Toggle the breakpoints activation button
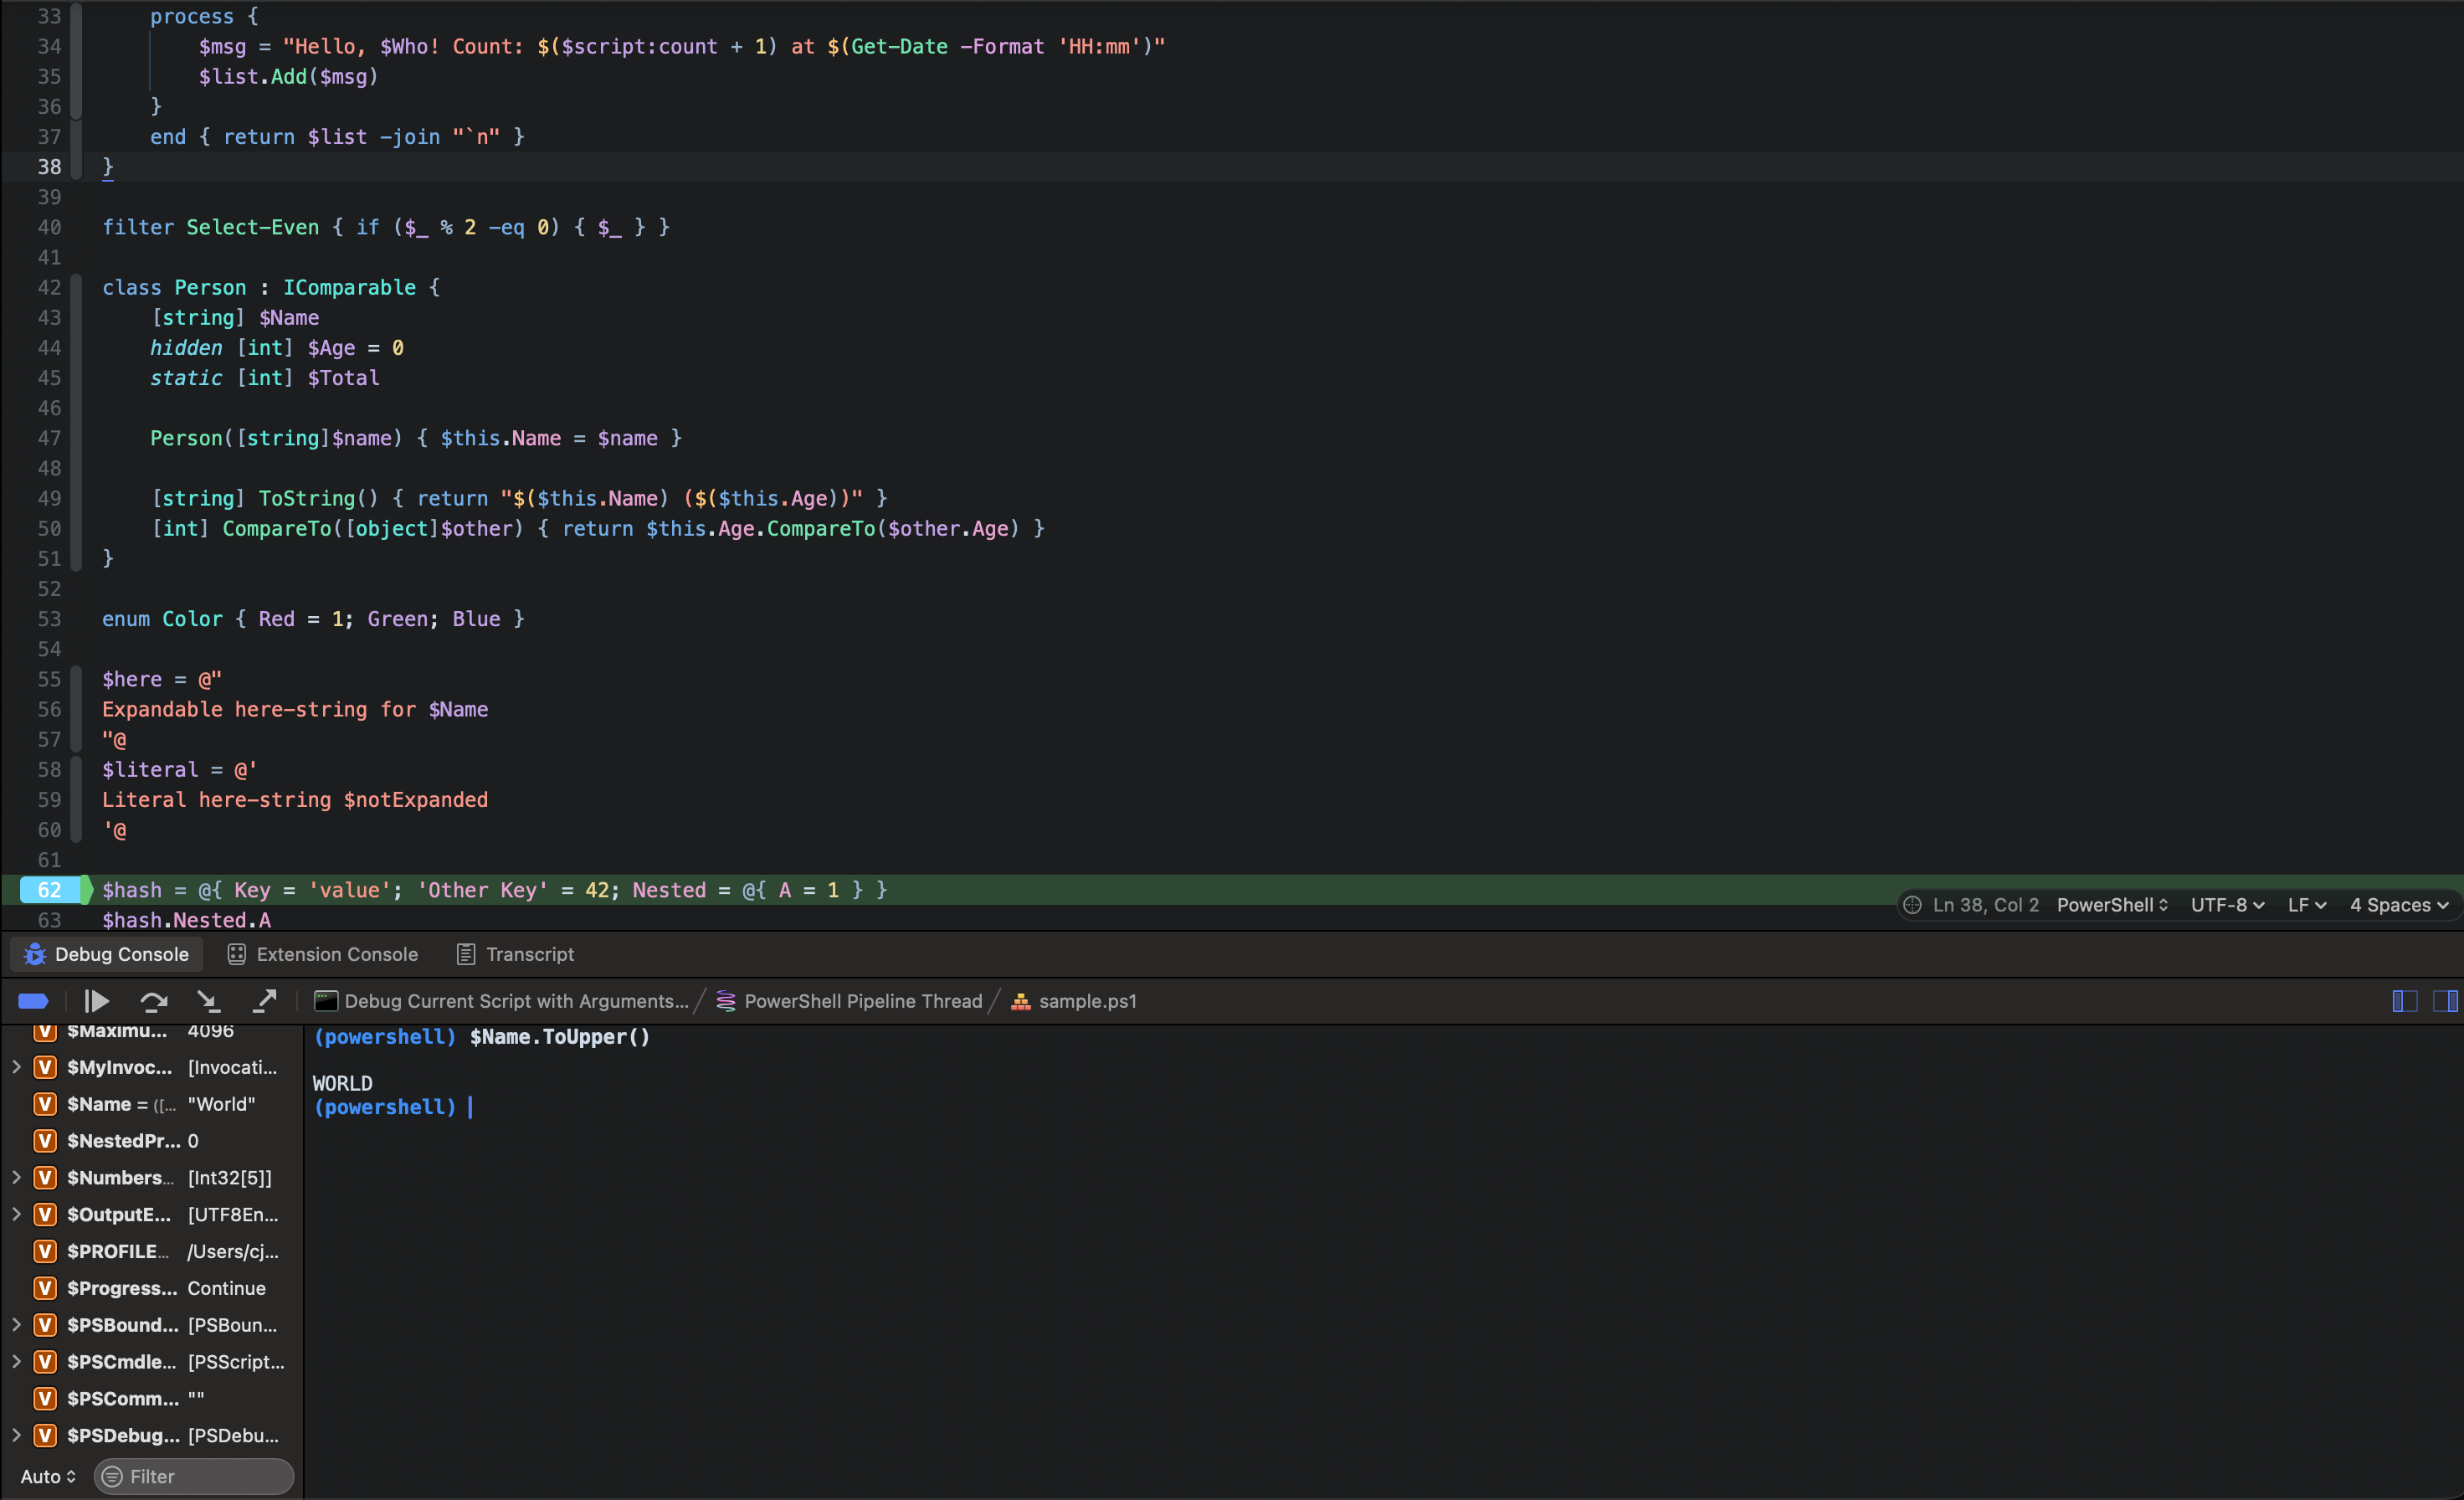The image size is (2464, 1500). 33,1001
